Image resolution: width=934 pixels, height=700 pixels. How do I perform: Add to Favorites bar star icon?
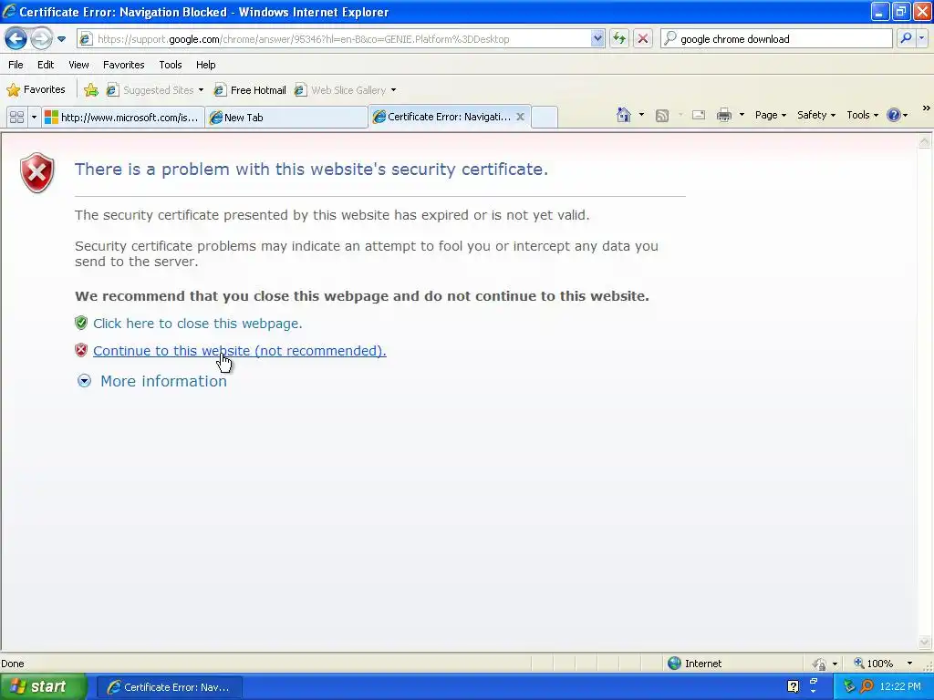[x=90, y=90]
